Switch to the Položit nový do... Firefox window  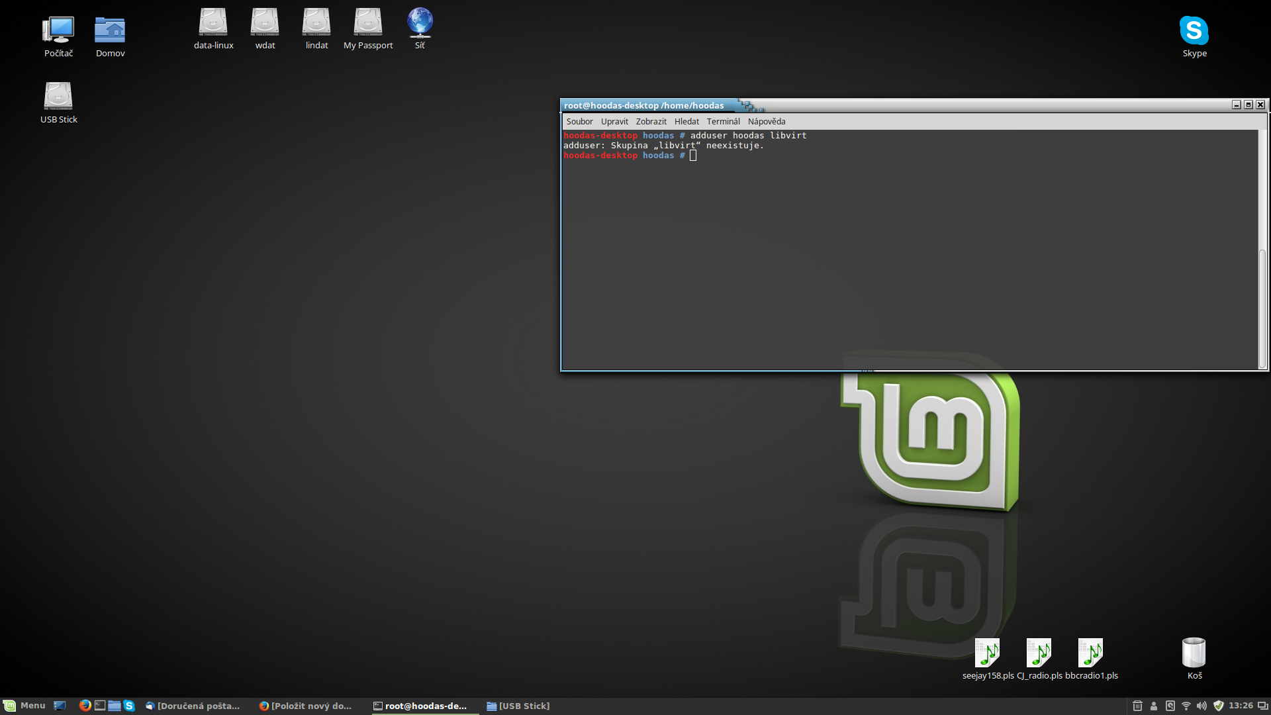click(x=305, y=706)
